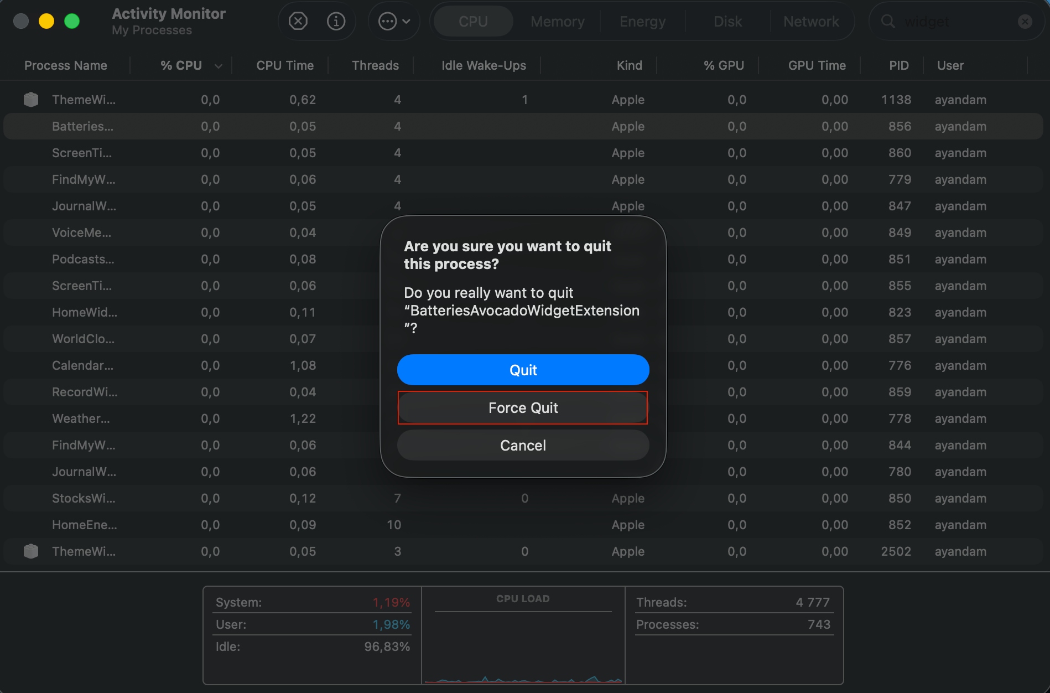Click the Threads 4 777 total
The height and width of the screenshot is (693, 1050).
pyautogui.click(x=734, y=602)
